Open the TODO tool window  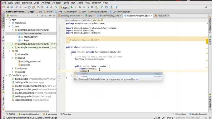coord(11,114)
